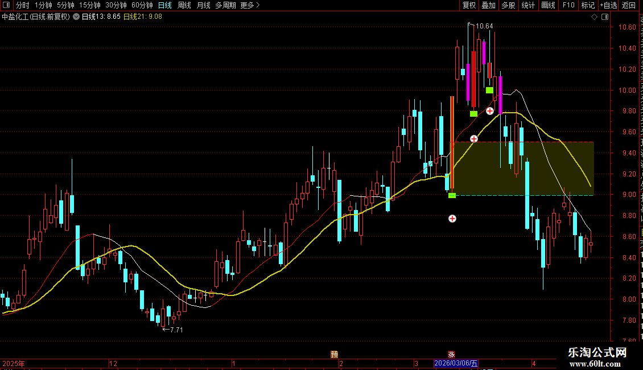
Task: Click the green square marker near 9.78
Action: click(473, 114)
